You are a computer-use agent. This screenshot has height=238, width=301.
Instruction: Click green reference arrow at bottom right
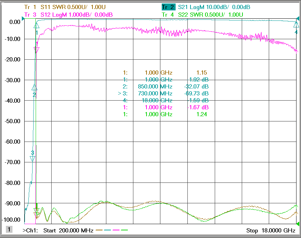[x=298, y=224]
